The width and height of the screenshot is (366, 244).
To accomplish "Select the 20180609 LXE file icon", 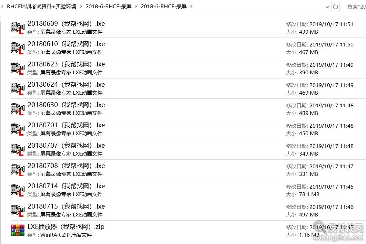I will pyautogui.click(x=18, y=28).
